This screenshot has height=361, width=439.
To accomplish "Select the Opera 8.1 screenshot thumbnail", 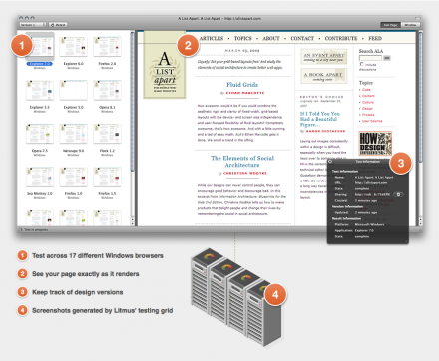I will pyautogui.click(x=107, y=90).
